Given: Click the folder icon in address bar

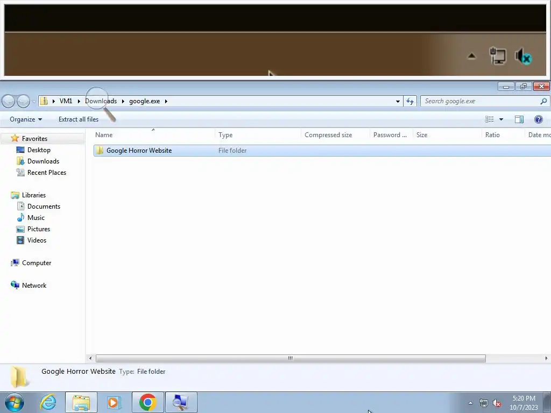Looking at the screenshot, I should tap(44, 101).
